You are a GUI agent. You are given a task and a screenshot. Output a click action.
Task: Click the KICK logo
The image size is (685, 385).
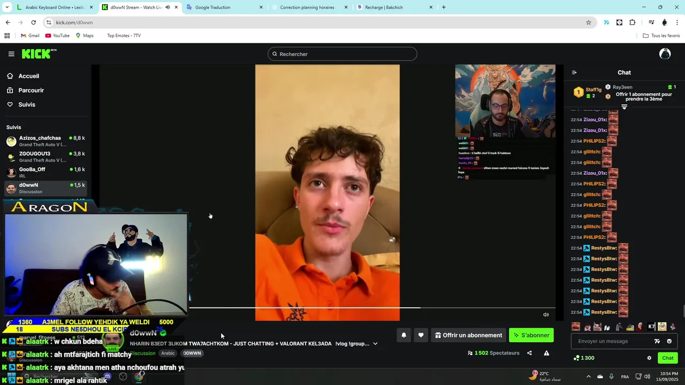[39, 53]
